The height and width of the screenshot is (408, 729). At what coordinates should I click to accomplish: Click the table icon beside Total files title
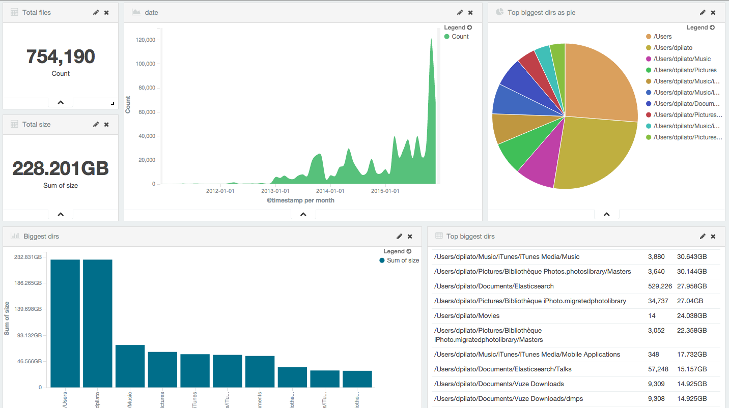(13, 12)
